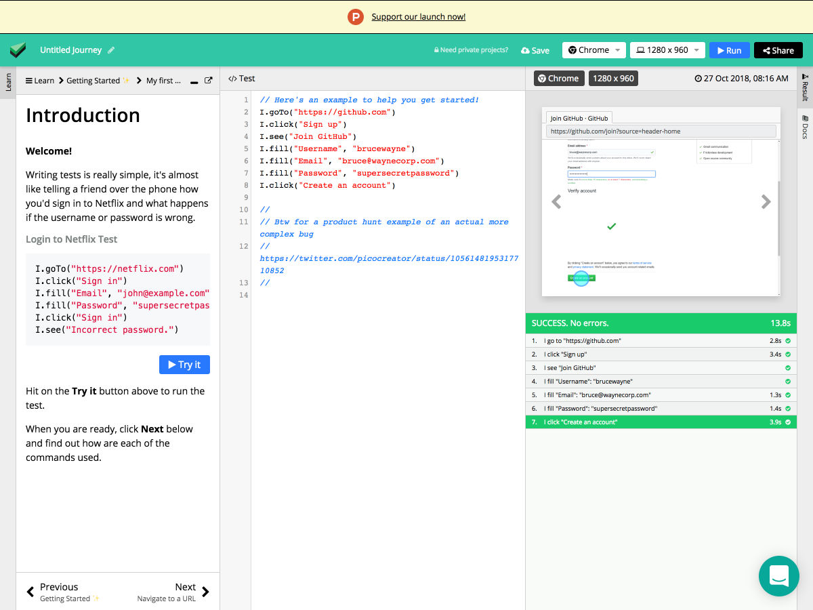This screenshot has width=813, height=610.
Task: Click the Need private projects link
Action: (471, 50)
